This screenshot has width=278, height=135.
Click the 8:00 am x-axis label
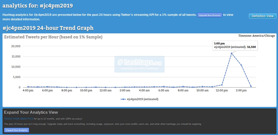coord(183,91)
